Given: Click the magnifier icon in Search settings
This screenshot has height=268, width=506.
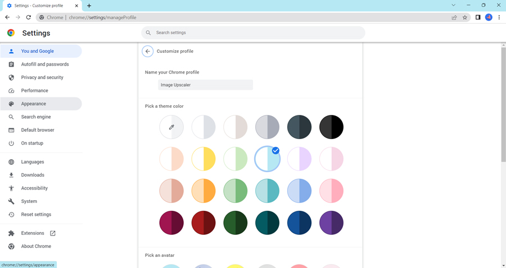Looking at the screenshot, I should click(148, 33).
